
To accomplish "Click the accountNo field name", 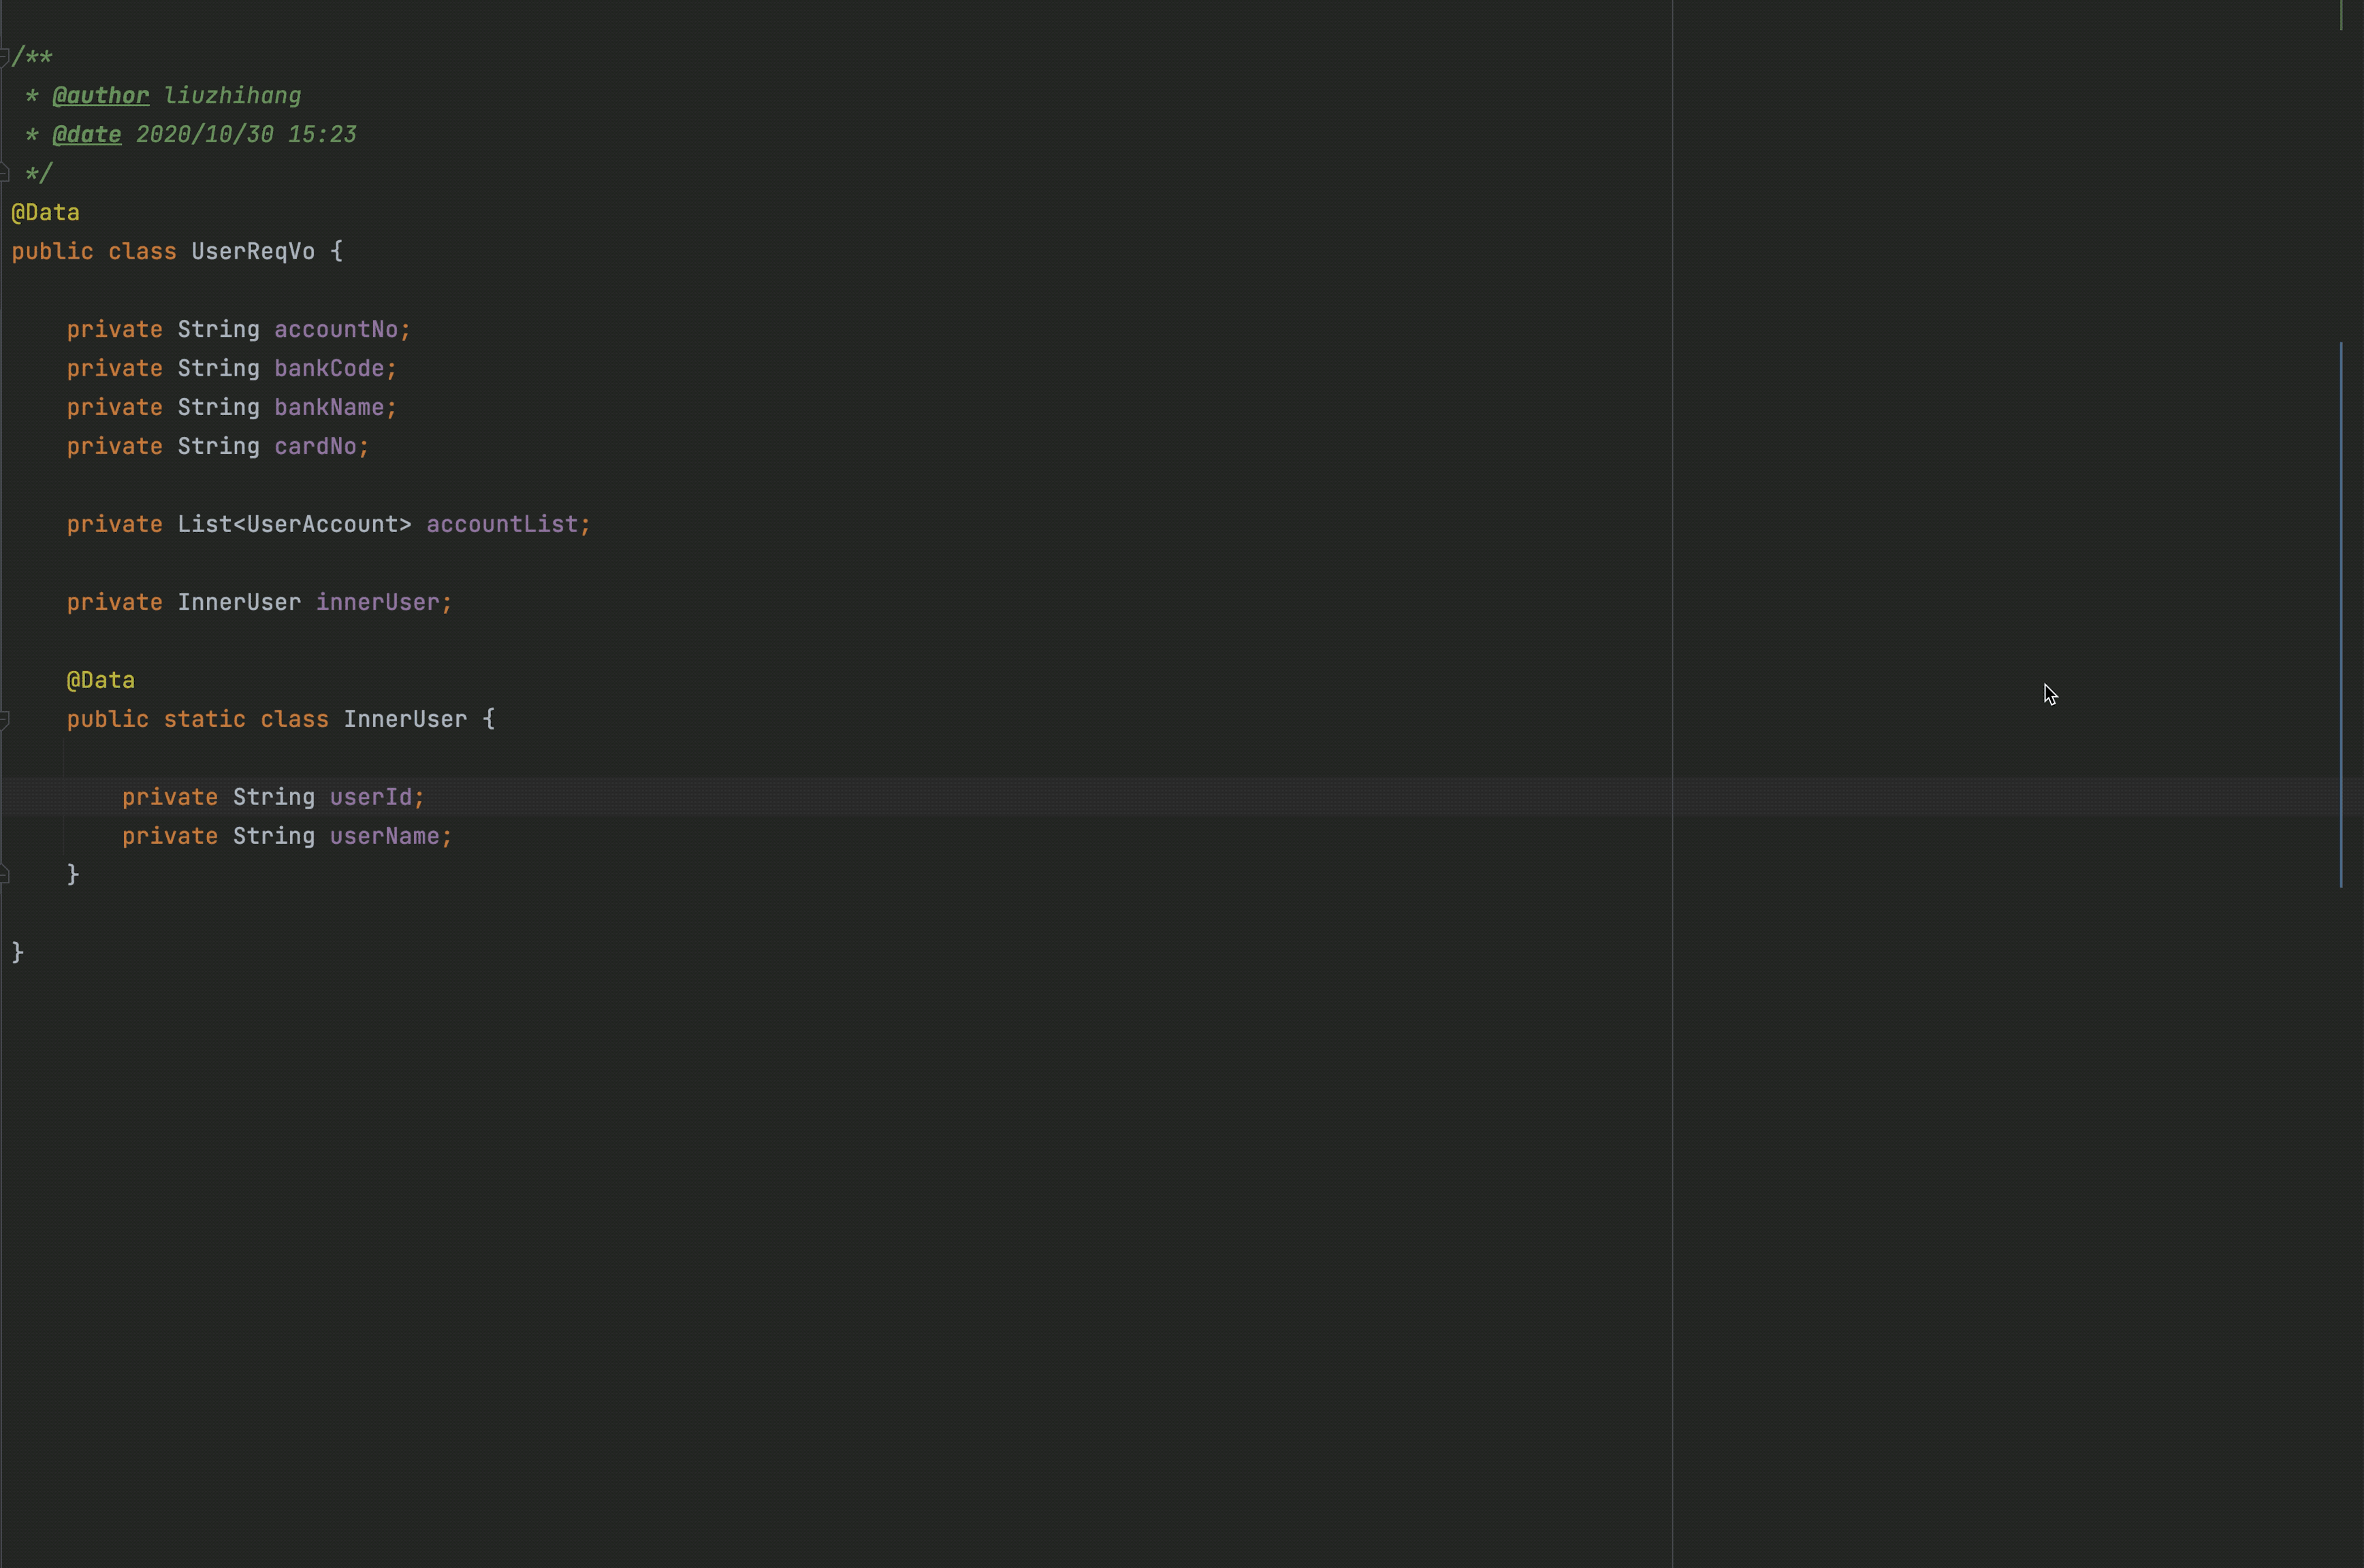I will pos(336,330).
